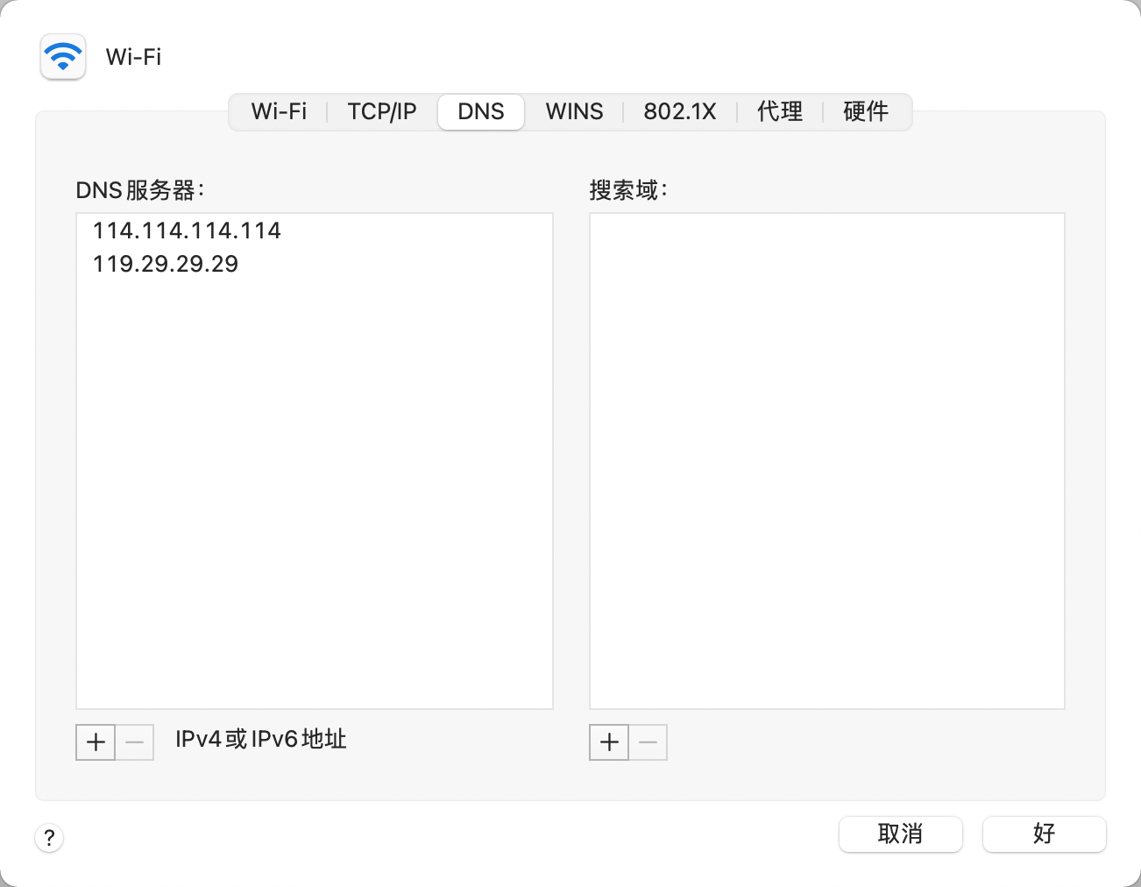1141x887 pixels.
Task: Select the DNS server 119.29.29.29
Action: (x=166, y=264)
